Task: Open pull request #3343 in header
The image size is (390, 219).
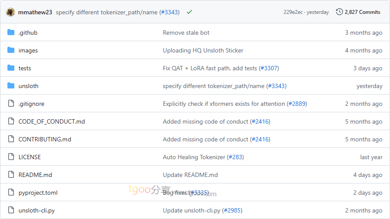Action: (x=169, y=12)
